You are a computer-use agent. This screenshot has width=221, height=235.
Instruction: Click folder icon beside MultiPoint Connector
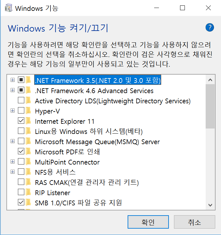[x=28, y=162]
